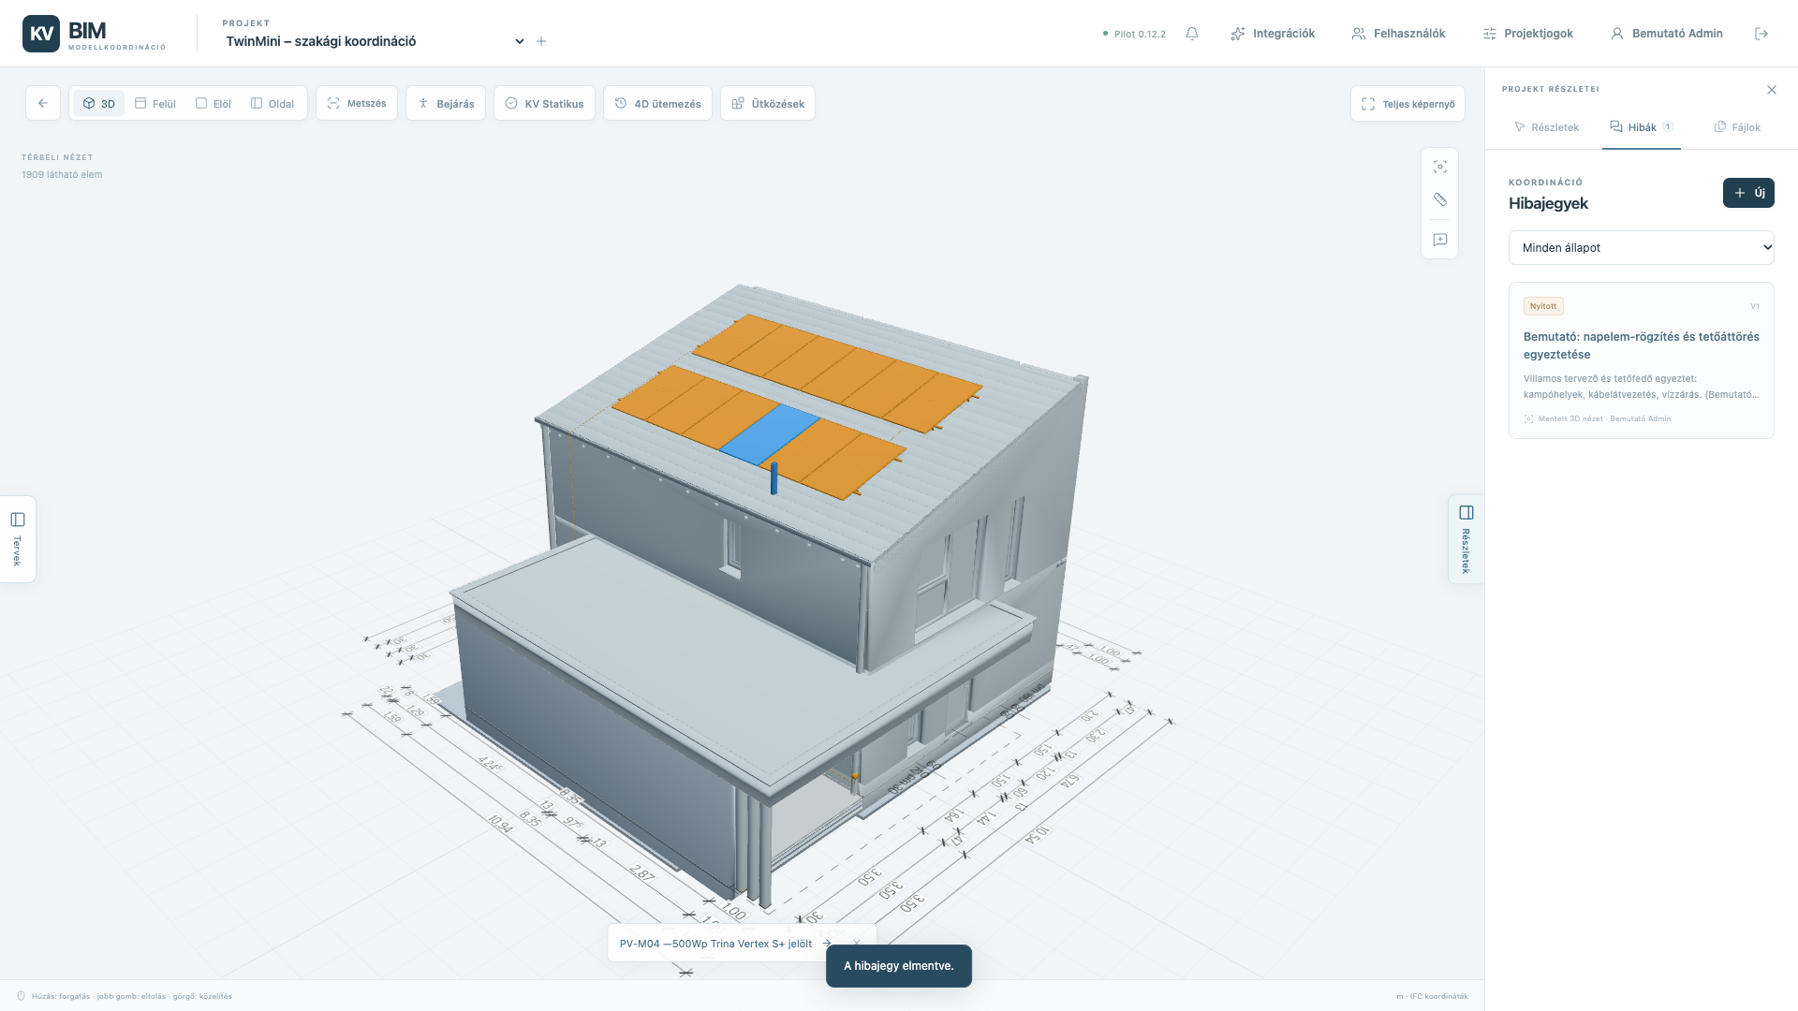The height and width of the screenshot is (1011, 1798).
Task: Collapse the Részletek side handle
Action: pos(1466,539)
